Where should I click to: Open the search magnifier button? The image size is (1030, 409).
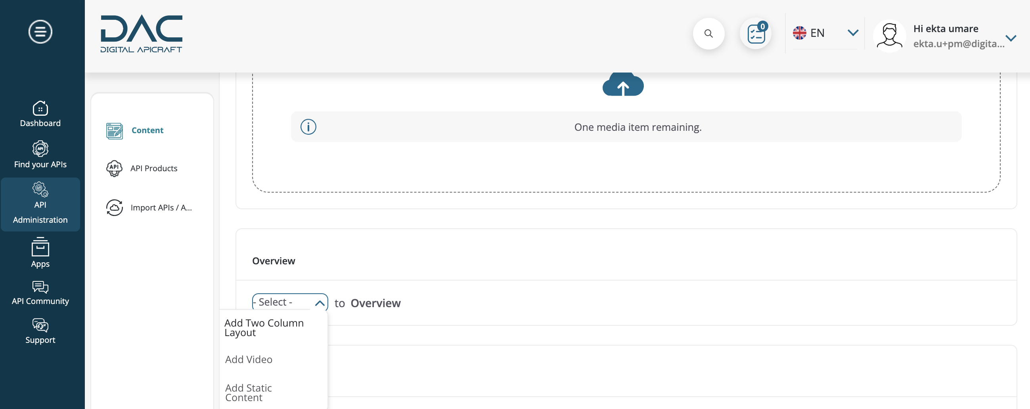(708, 34)
